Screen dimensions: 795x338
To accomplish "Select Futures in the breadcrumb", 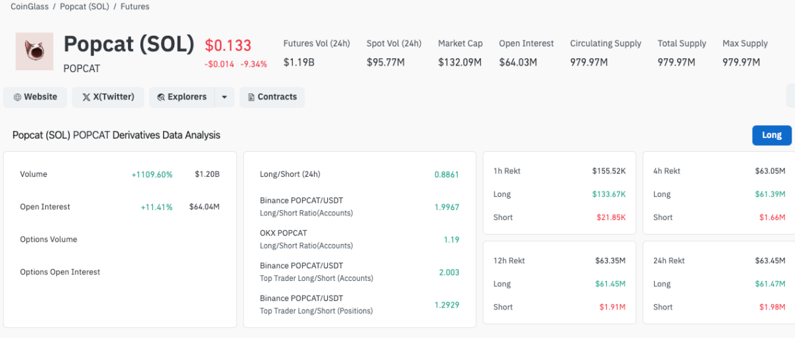I will 134,7.
